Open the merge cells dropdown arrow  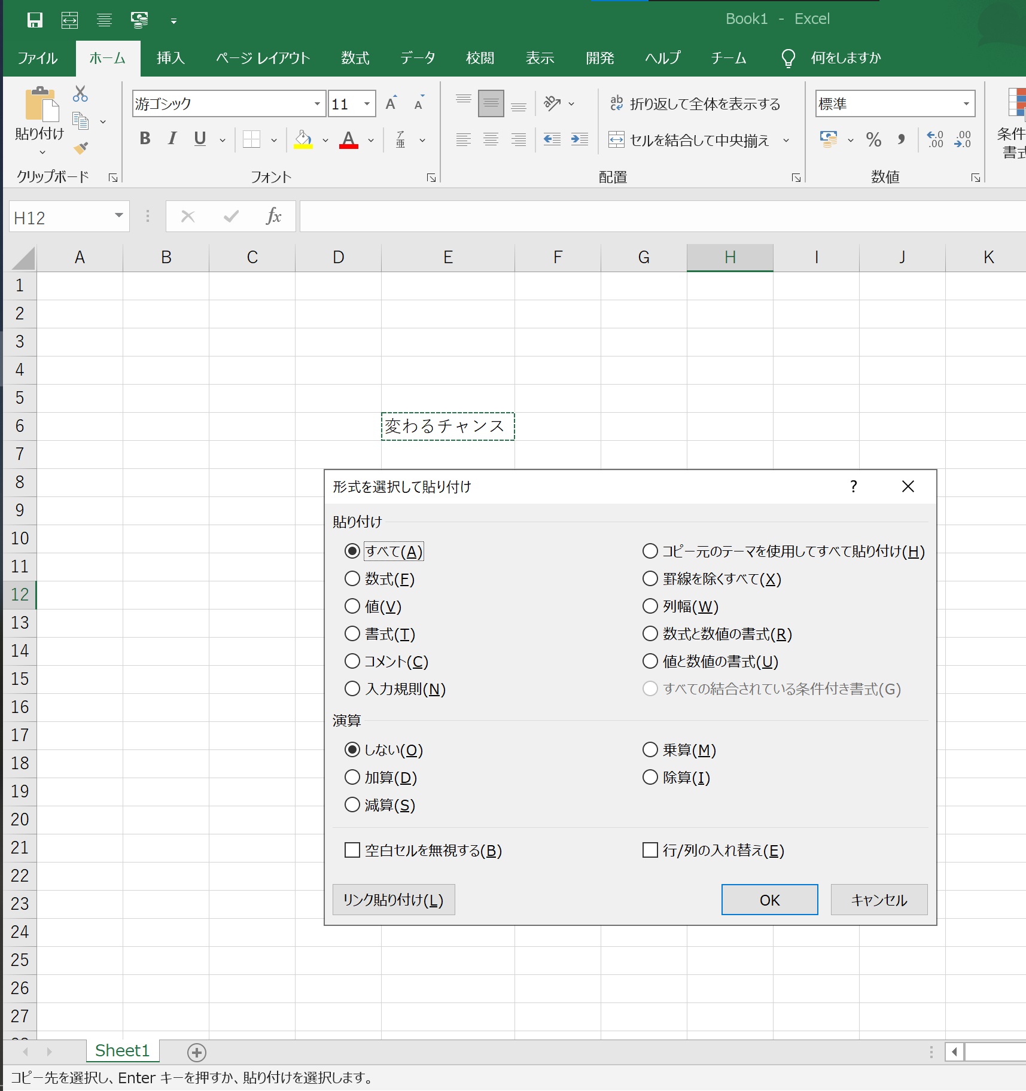pos(786,141)
